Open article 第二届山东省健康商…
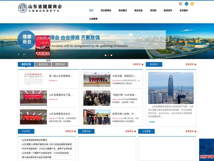 pos(61,76)
